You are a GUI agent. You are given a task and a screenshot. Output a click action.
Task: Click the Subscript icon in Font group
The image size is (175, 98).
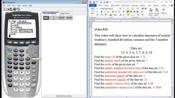[116, 12]
